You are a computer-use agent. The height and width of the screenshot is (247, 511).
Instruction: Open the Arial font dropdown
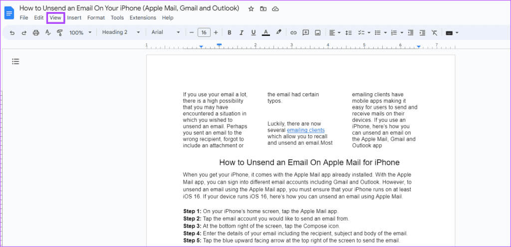coord(166,32)
